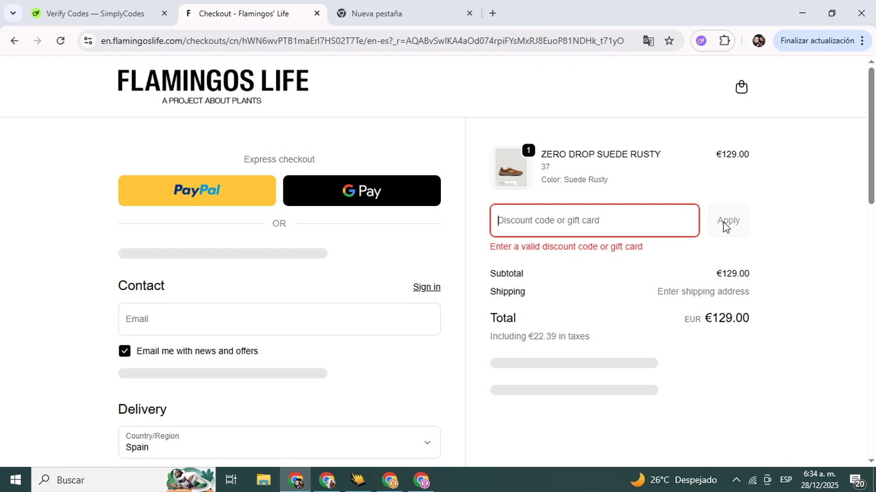Show hidden system tray icons chevron
The height and width of the screenshot is (492, 876).
(x=736, y=480)
